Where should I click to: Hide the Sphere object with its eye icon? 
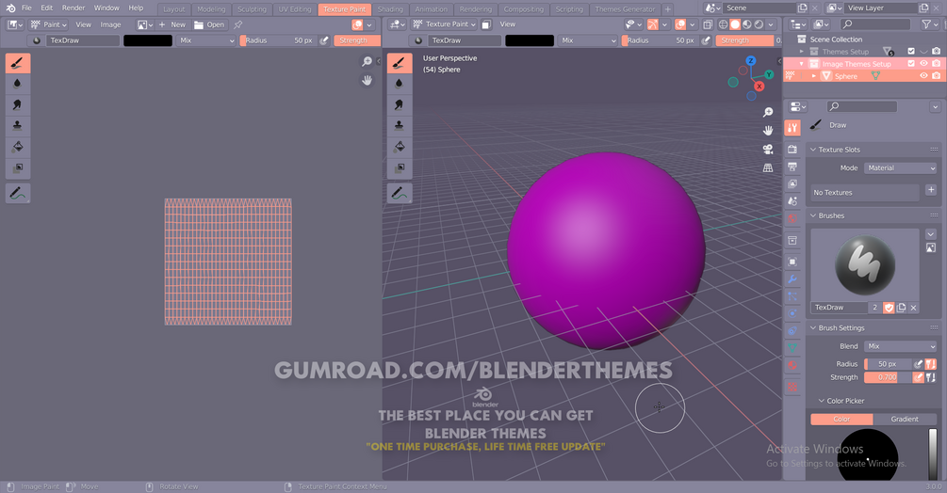(923, 76)
